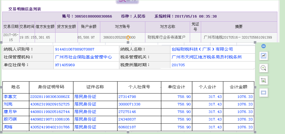Click the 合计金额 column header
The height and width of the screenshot is (134, 285).
point(238,87)
